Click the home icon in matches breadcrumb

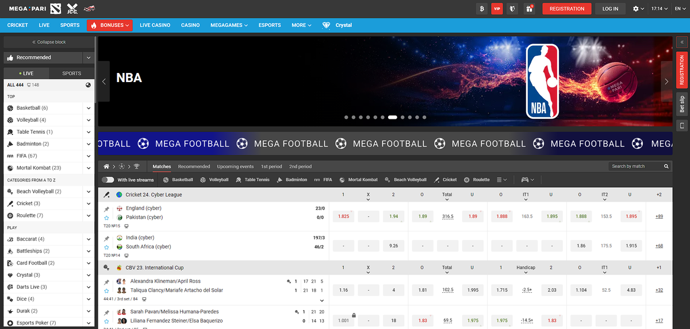[106, 167]
